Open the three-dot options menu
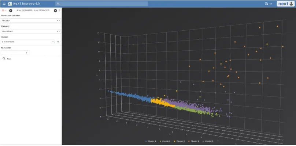This screenshot has height=146, width=296. [x=59, y=11]
